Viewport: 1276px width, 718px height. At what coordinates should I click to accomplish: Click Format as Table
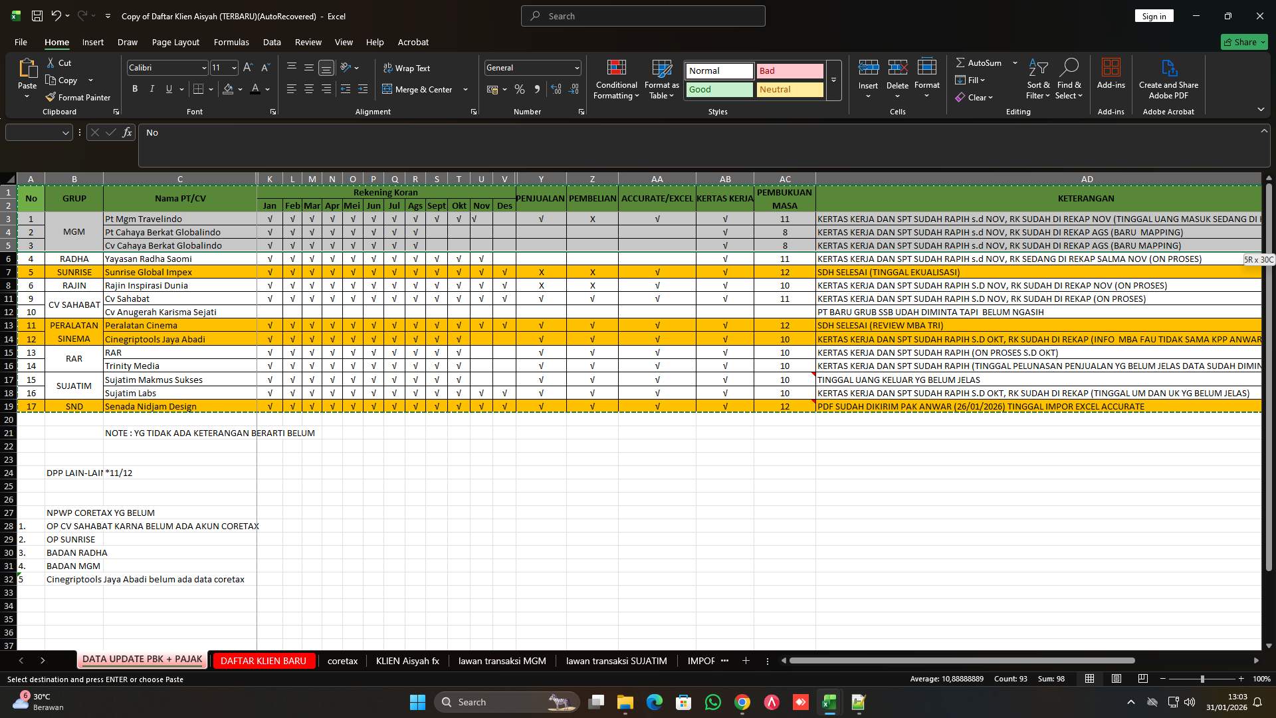661,79
